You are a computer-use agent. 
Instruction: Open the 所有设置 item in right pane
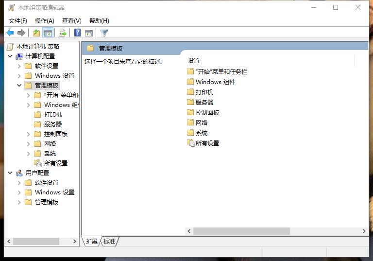tap(207, 143)
